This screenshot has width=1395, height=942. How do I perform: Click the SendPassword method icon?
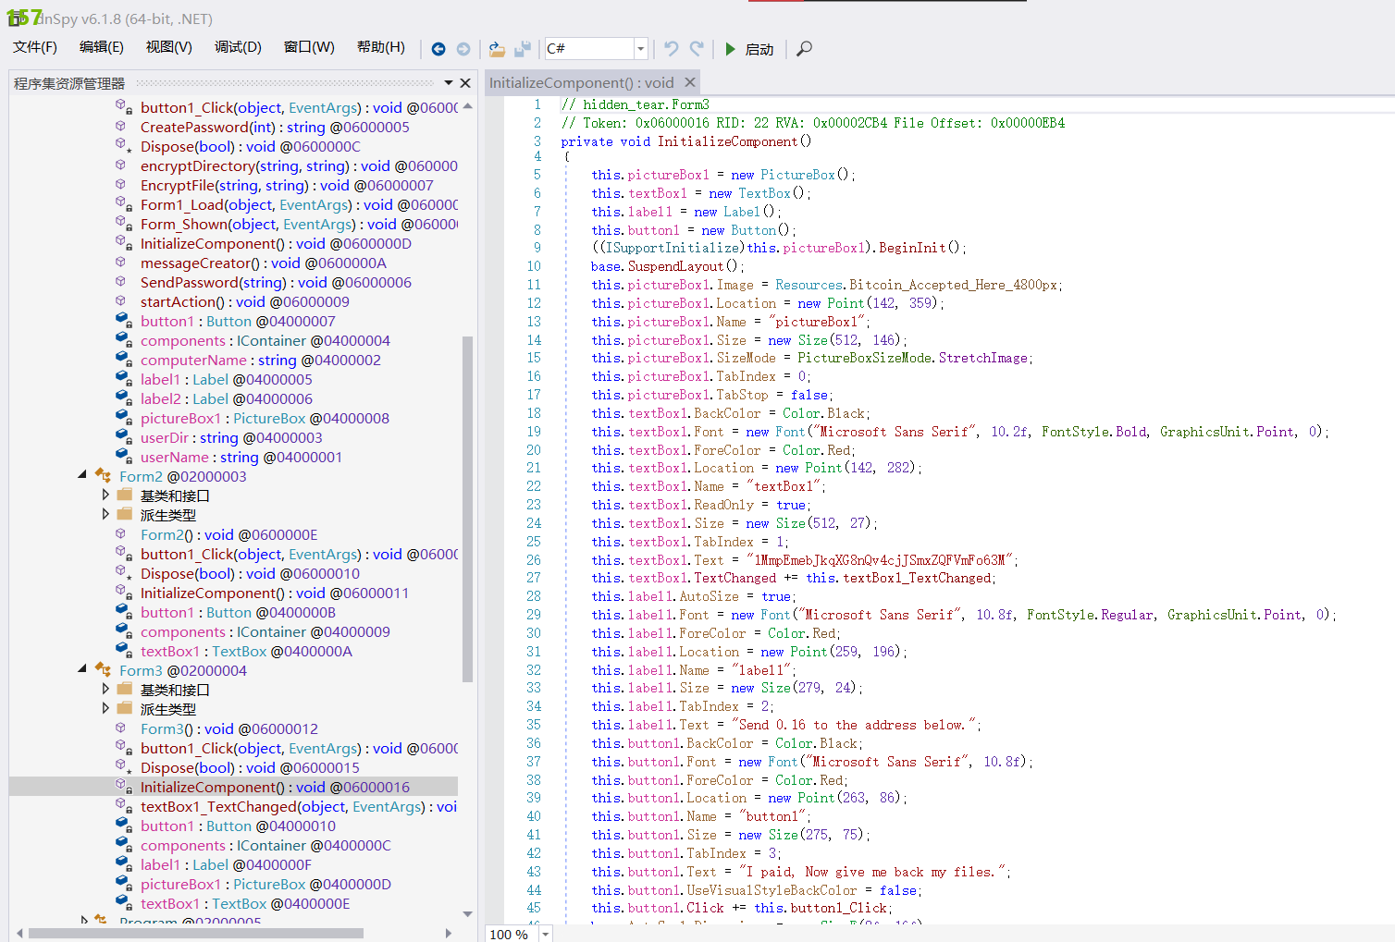coord(120,281)
